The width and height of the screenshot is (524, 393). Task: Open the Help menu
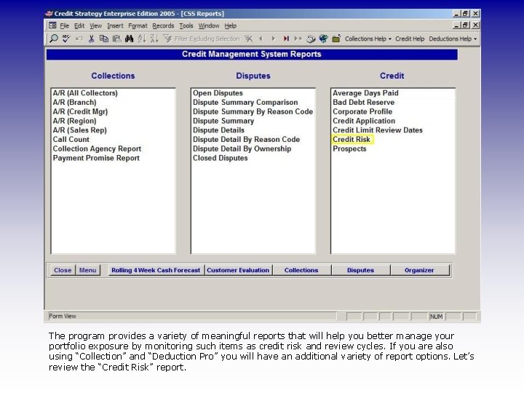230,25
